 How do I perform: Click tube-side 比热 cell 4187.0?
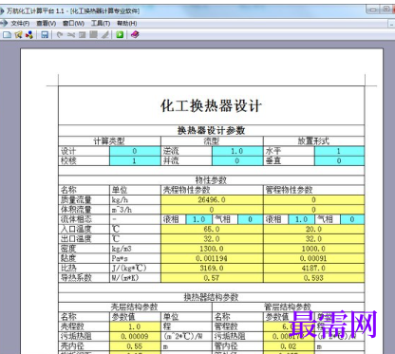313,269
